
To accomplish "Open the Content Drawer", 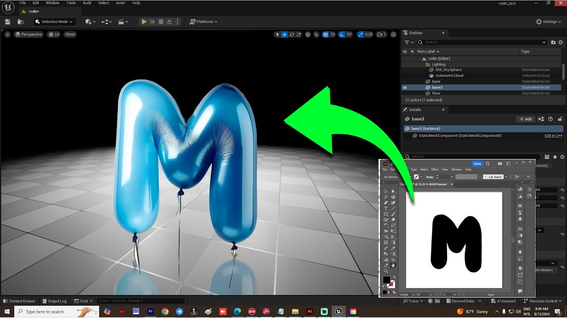I will click(x=19, y=301).
